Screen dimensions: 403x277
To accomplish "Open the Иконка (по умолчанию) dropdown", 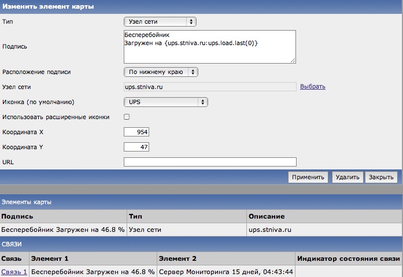I will coord(166,102).
